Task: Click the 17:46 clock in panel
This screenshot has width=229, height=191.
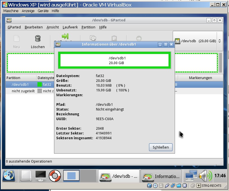Action: [220, 176]
